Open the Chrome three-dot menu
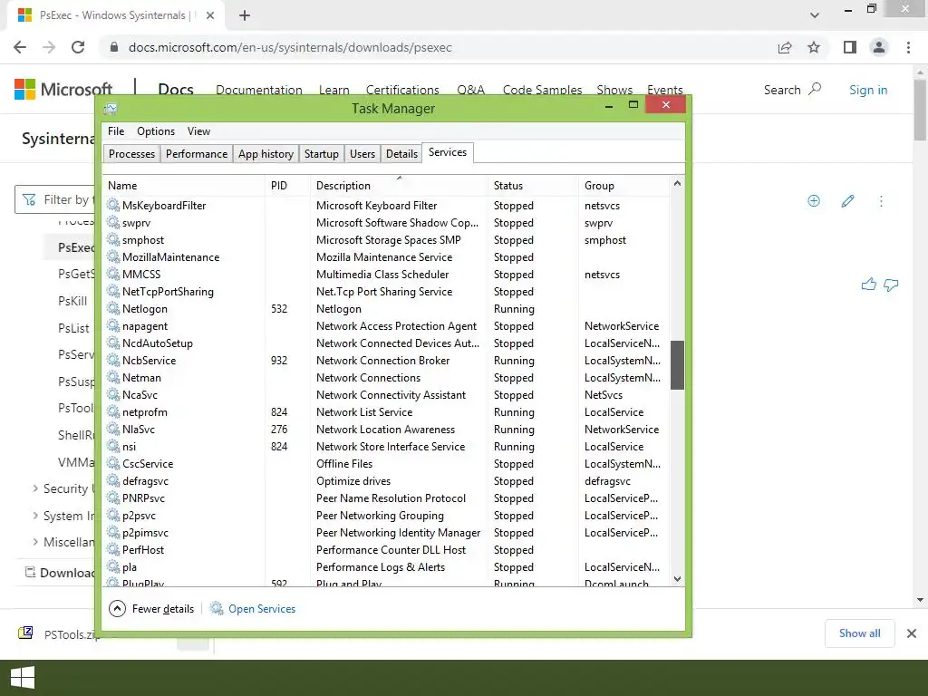 click(x=908, y=47)
